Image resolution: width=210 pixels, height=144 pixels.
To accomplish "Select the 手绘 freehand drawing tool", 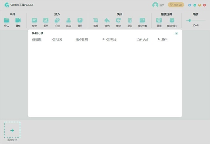I will tap(57, 20).
